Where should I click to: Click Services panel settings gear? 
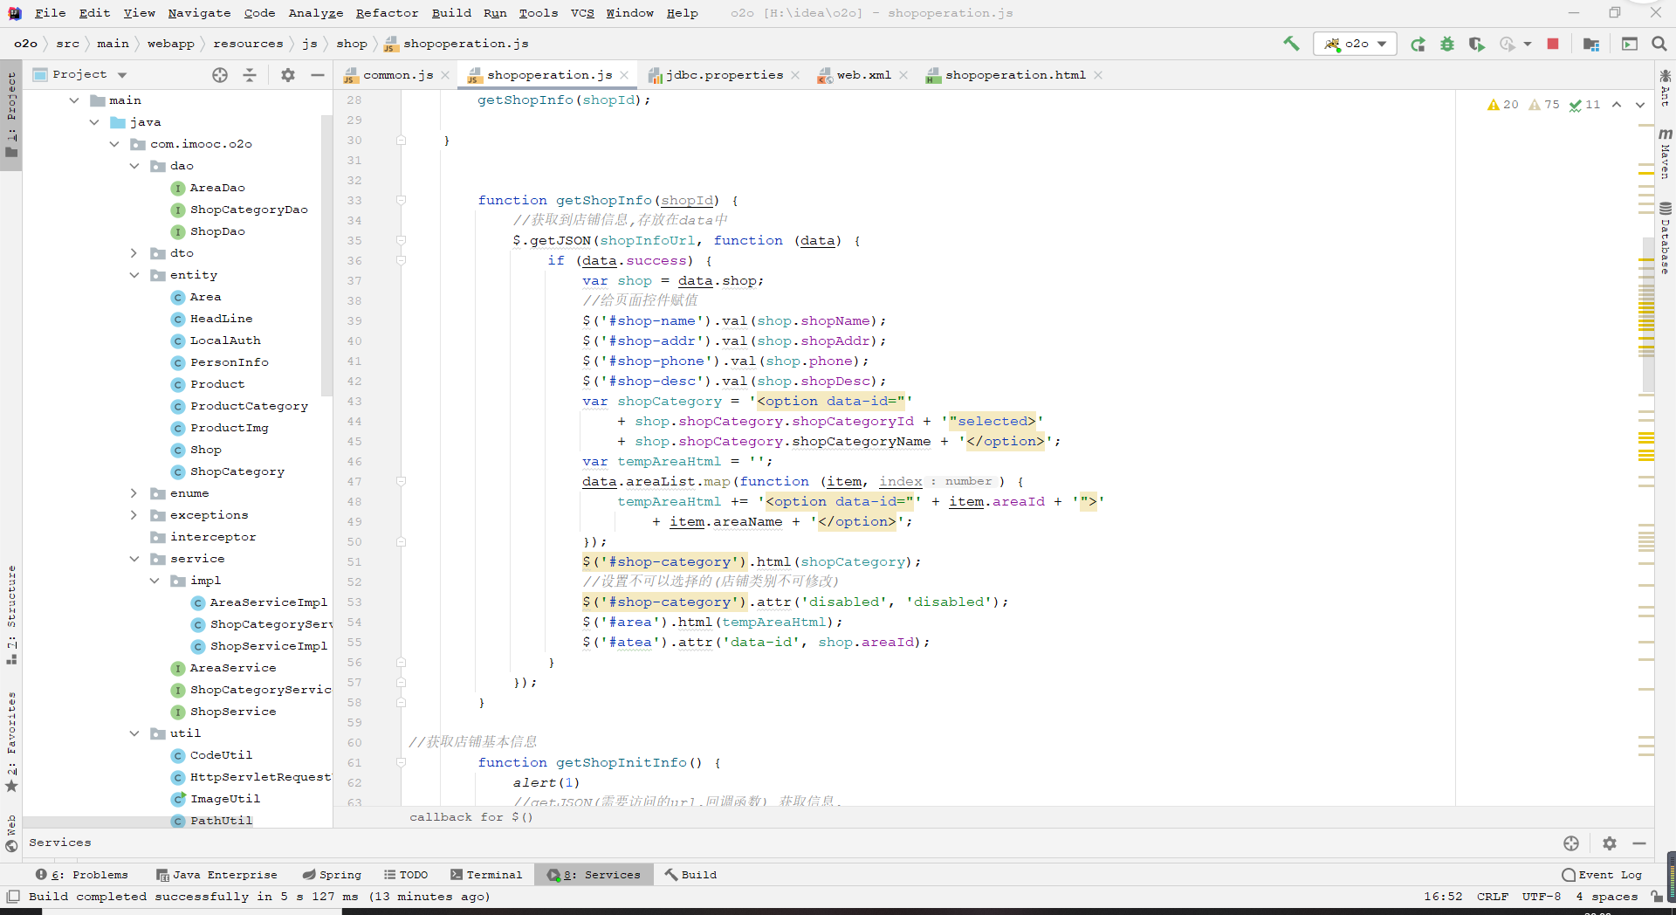[x=1610, y=843]
